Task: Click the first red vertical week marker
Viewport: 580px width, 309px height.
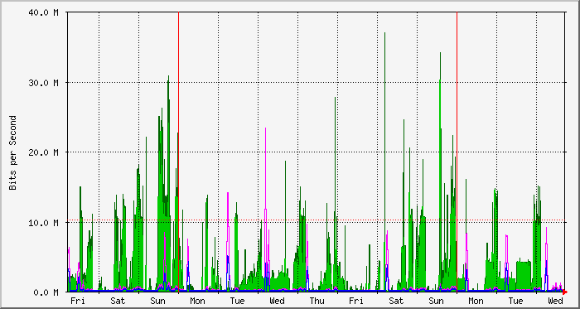Action: coord(179,152)
